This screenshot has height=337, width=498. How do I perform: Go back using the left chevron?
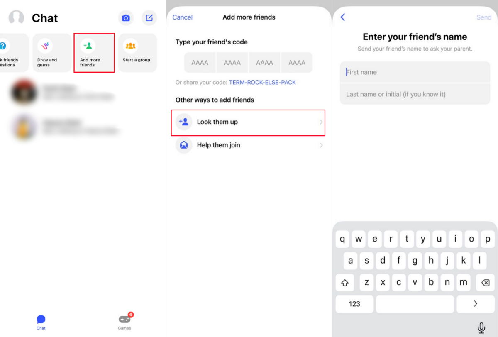click(343, 17)
